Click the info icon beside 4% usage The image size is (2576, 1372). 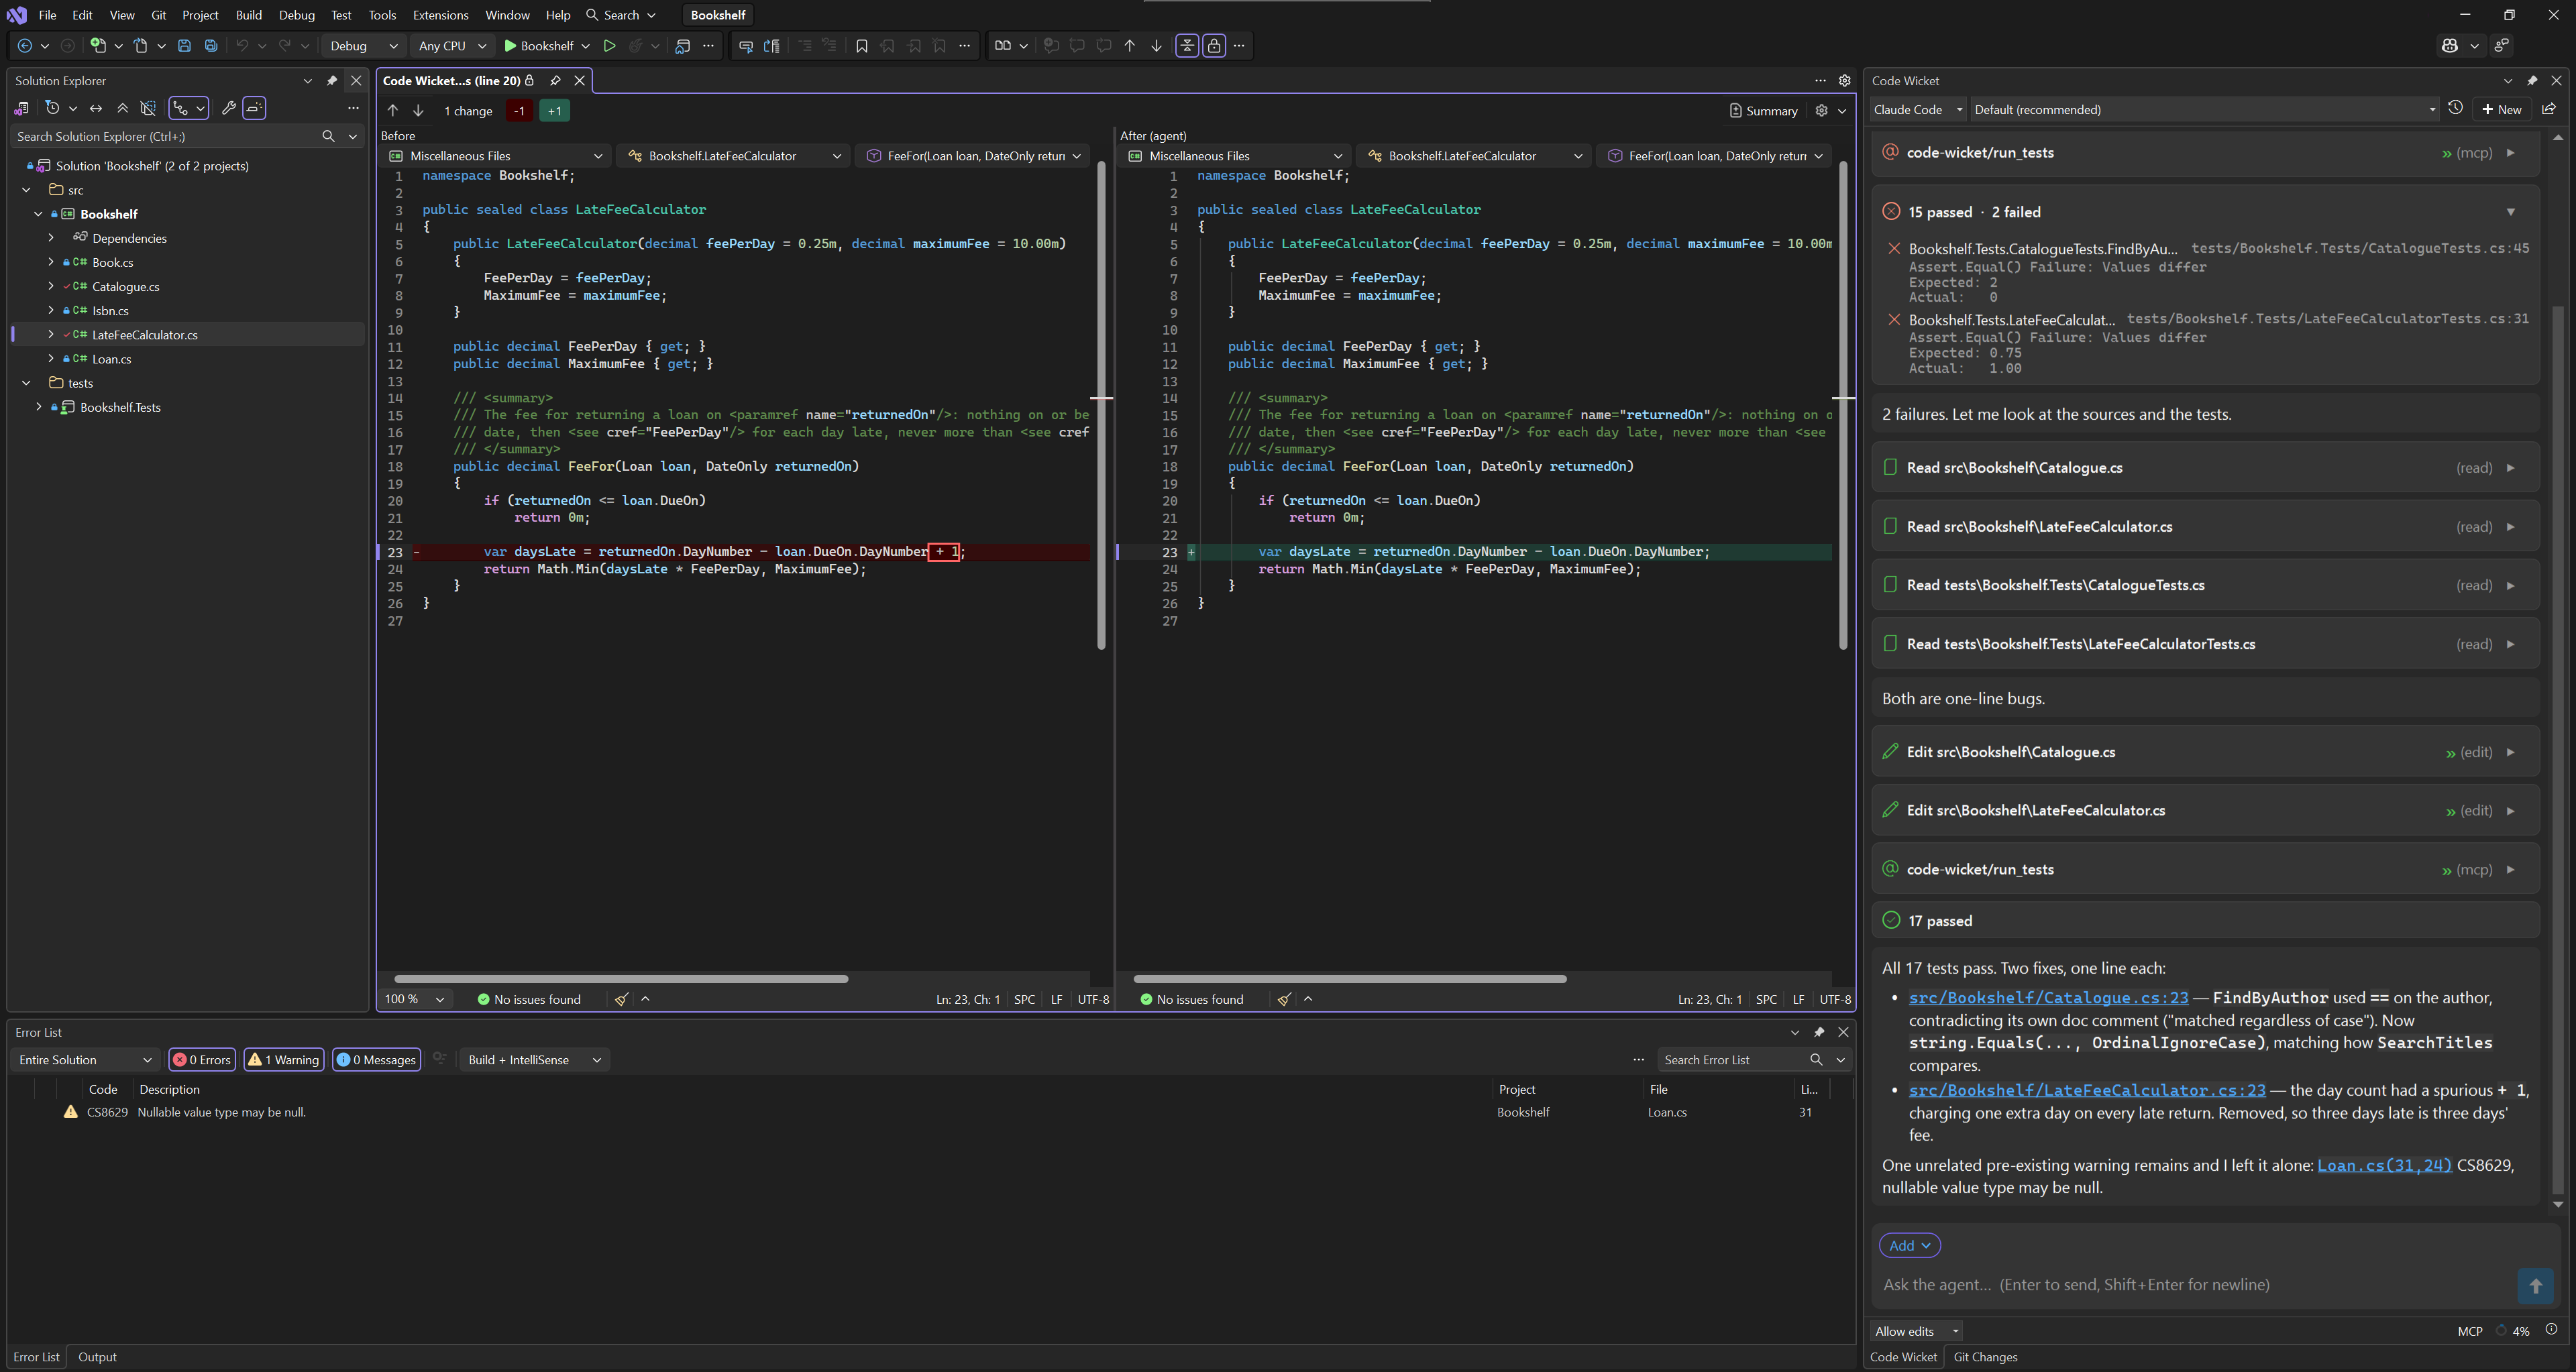2551,1330
